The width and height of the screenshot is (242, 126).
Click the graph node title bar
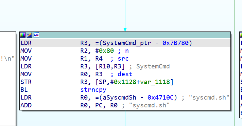(125, 35)
